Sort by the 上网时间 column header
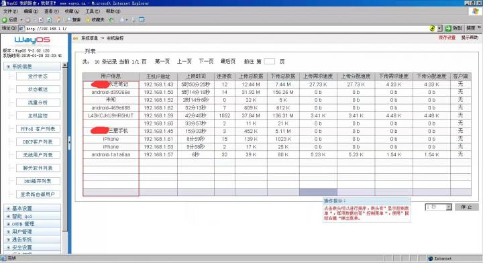The width and height of the screenshot is (483, 263). 196,76
